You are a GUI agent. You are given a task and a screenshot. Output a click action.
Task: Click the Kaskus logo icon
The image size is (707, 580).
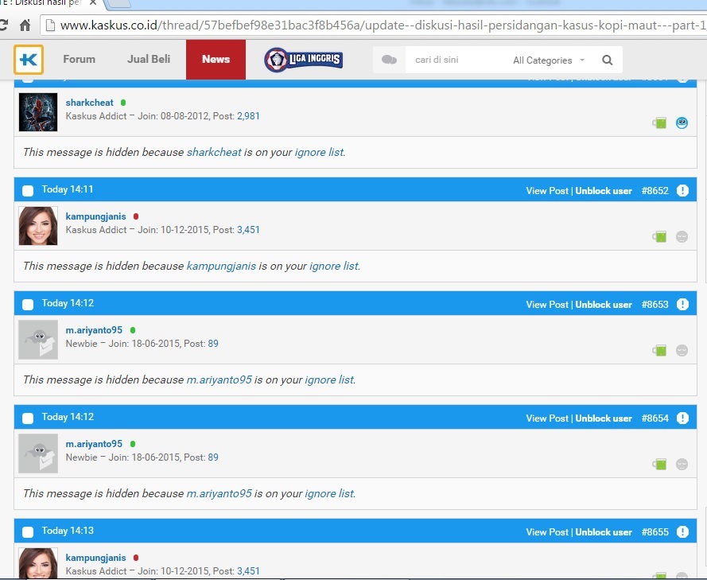coord(29,60)
